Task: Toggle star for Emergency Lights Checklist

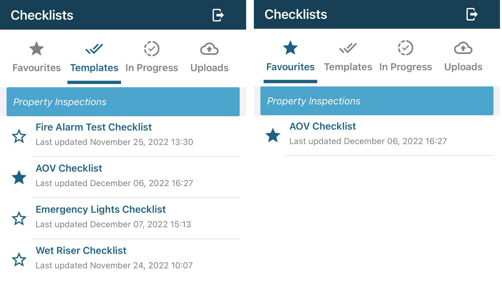Action: (19, 218)
